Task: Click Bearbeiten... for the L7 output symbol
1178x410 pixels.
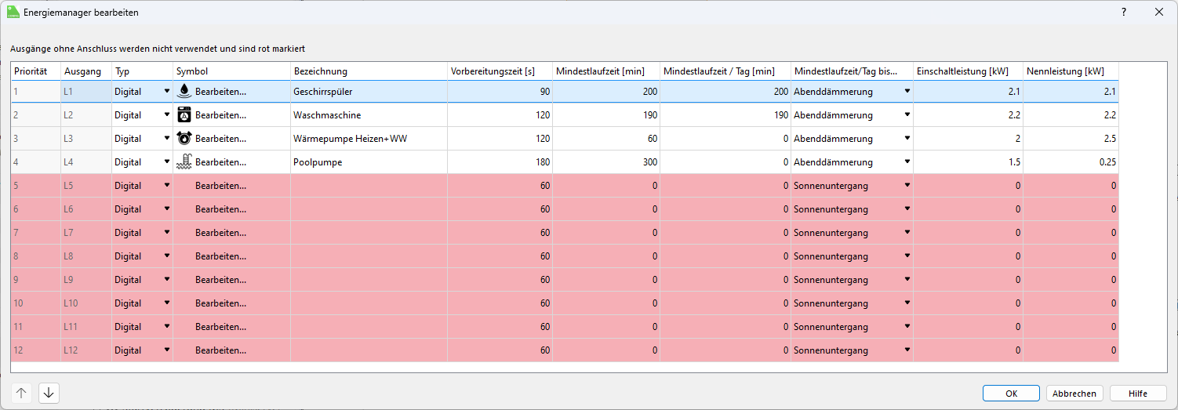Action: (x=220, y=233)
